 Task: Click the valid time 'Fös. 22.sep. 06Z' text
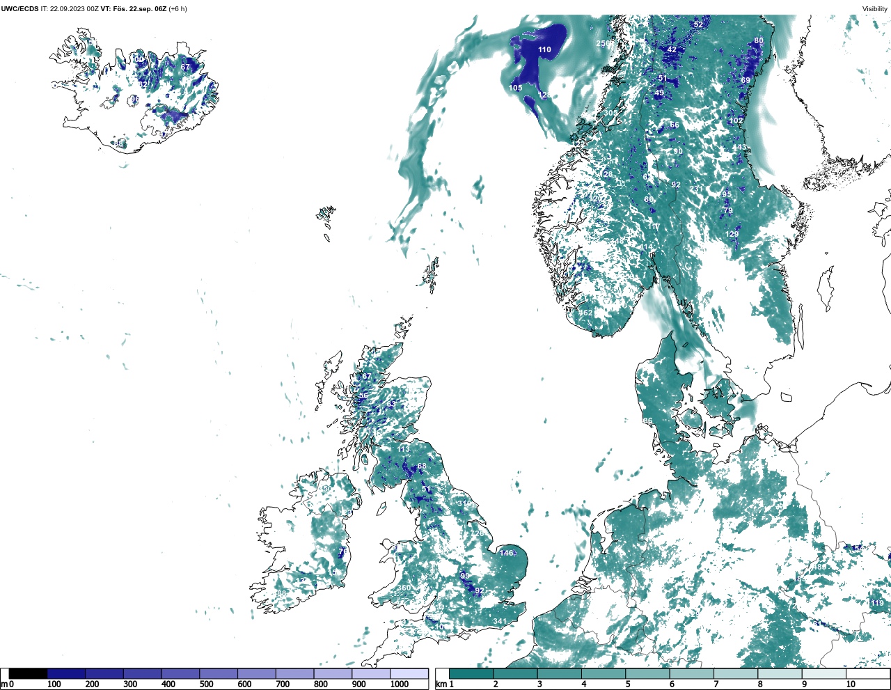click(140, 9)
